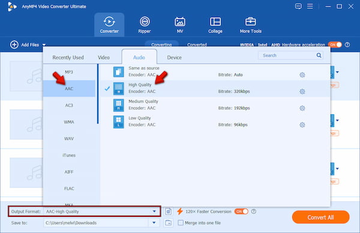360x233 pixels.
Task: Toggle hardware acceleration switch
Action: click(x=335, y=45)
